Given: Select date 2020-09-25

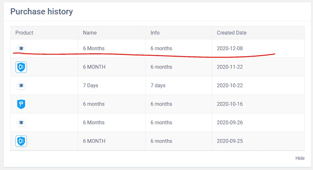Looking at the screenshot, I should [230, 141].
